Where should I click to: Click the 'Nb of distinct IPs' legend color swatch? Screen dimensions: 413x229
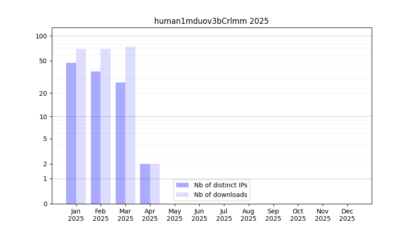point(182,185)
